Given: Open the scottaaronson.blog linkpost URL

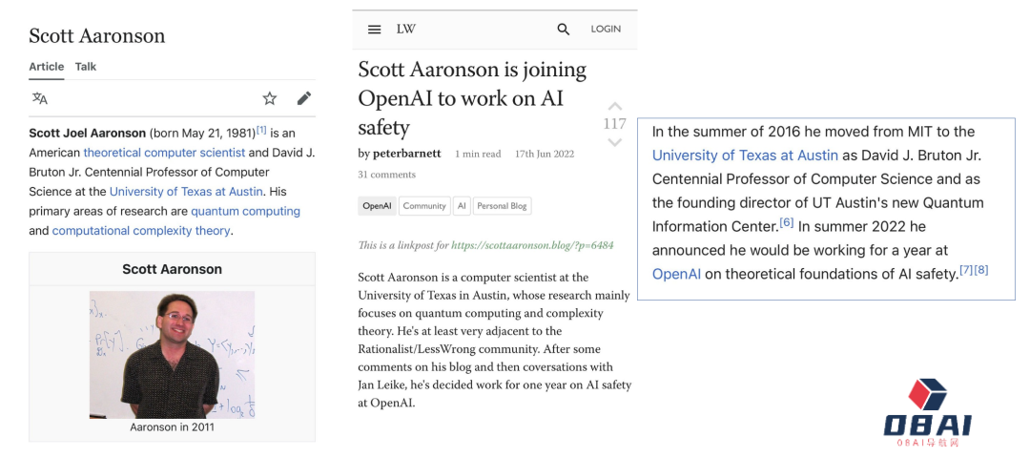Looking at the screenshot, I should click(532, 245).
